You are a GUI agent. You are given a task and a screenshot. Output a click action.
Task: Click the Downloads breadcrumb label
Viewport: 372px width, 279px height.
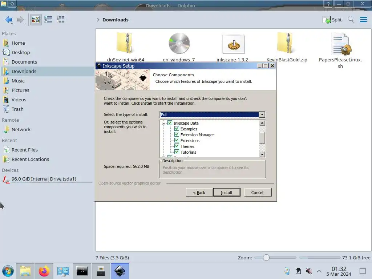pyautogui.click(x=116, y=20)
